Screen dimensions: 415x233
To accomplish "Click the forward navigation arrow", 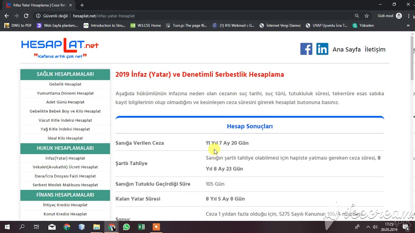I will [17, 16].
